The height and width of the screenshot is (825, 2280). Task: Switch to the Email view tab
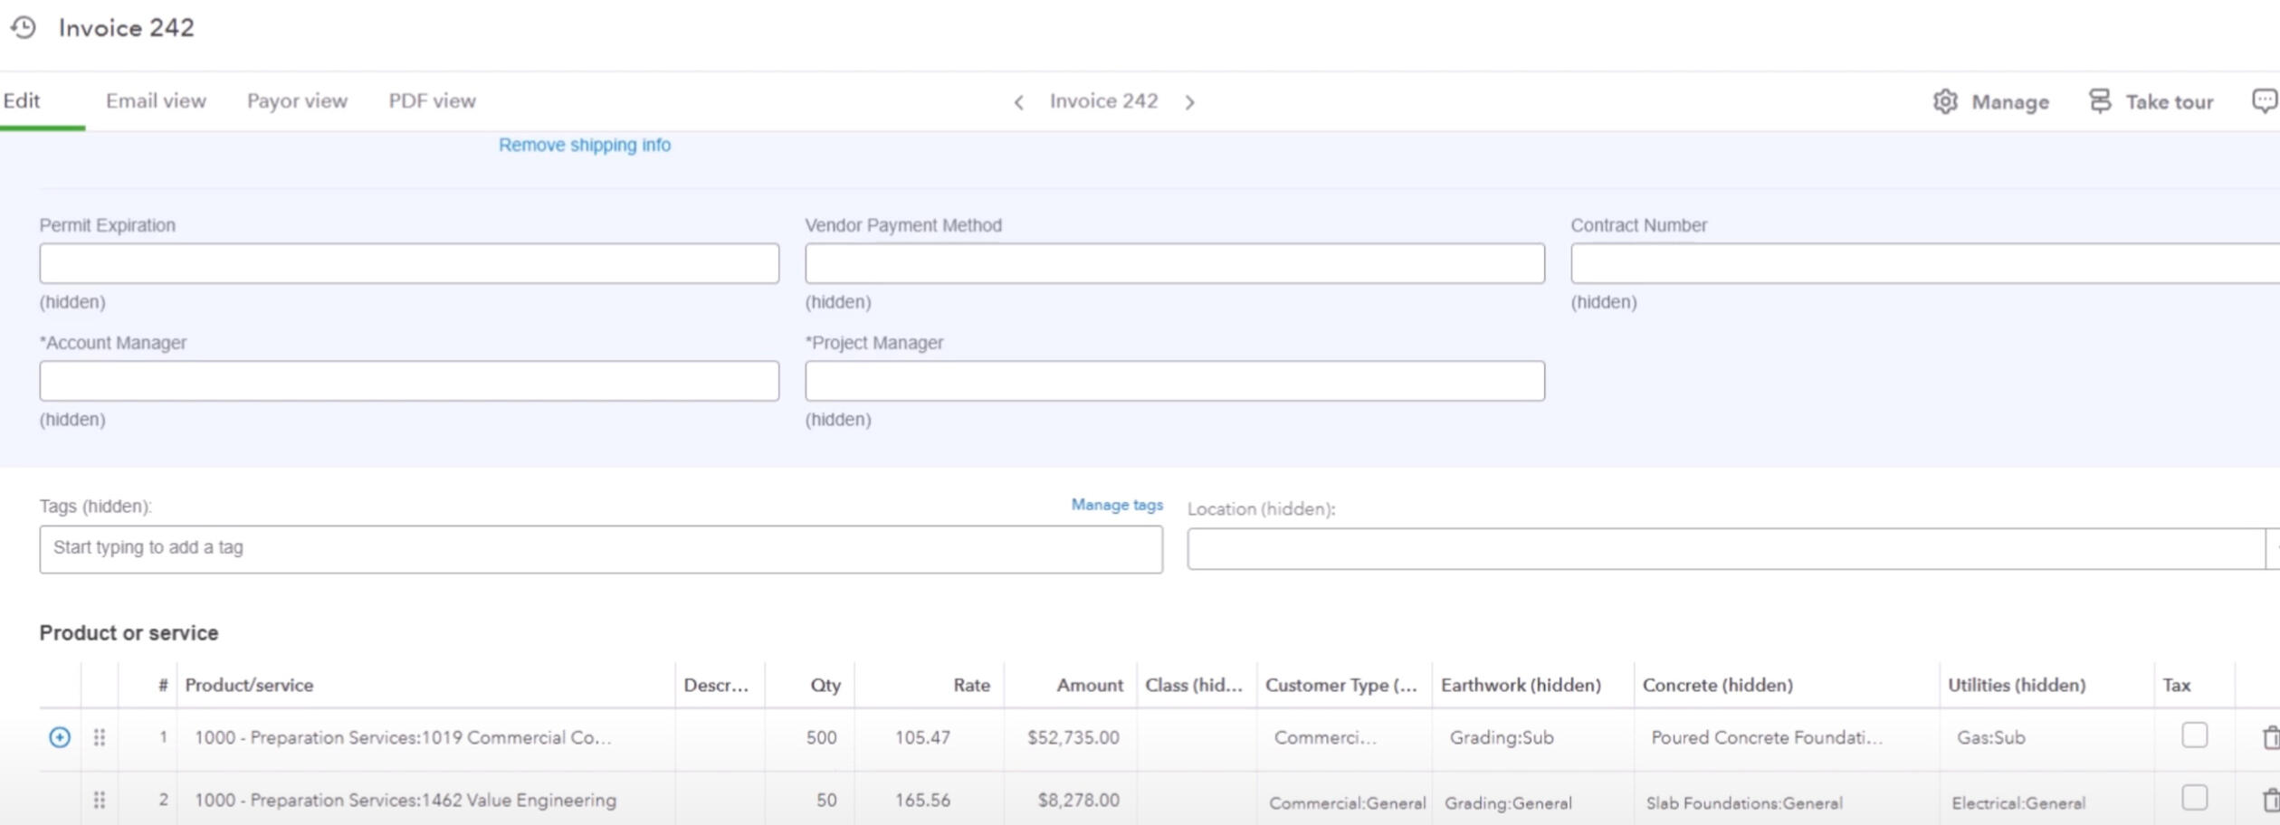coord(156,101)
